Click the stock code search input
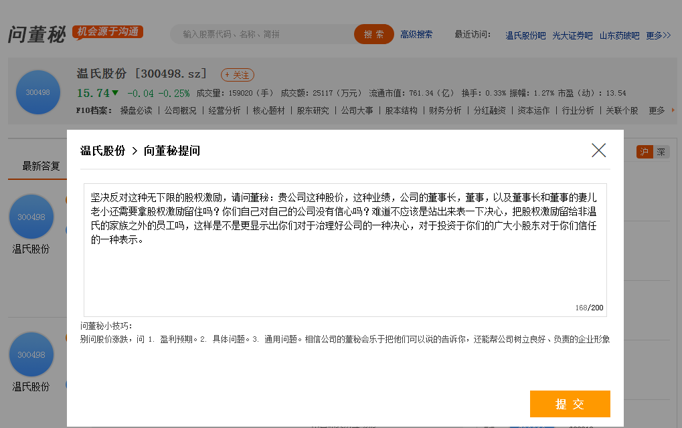682x428 pixels. tap(263, 34)
